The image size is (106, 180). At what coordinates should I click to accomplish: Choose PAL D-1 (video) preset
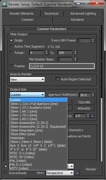[x=38, y=165]
